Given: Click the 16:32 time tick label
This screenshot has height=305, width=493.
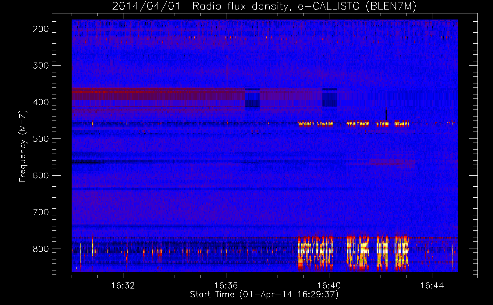Looking at the screenshot, I should tap(123, 286).
